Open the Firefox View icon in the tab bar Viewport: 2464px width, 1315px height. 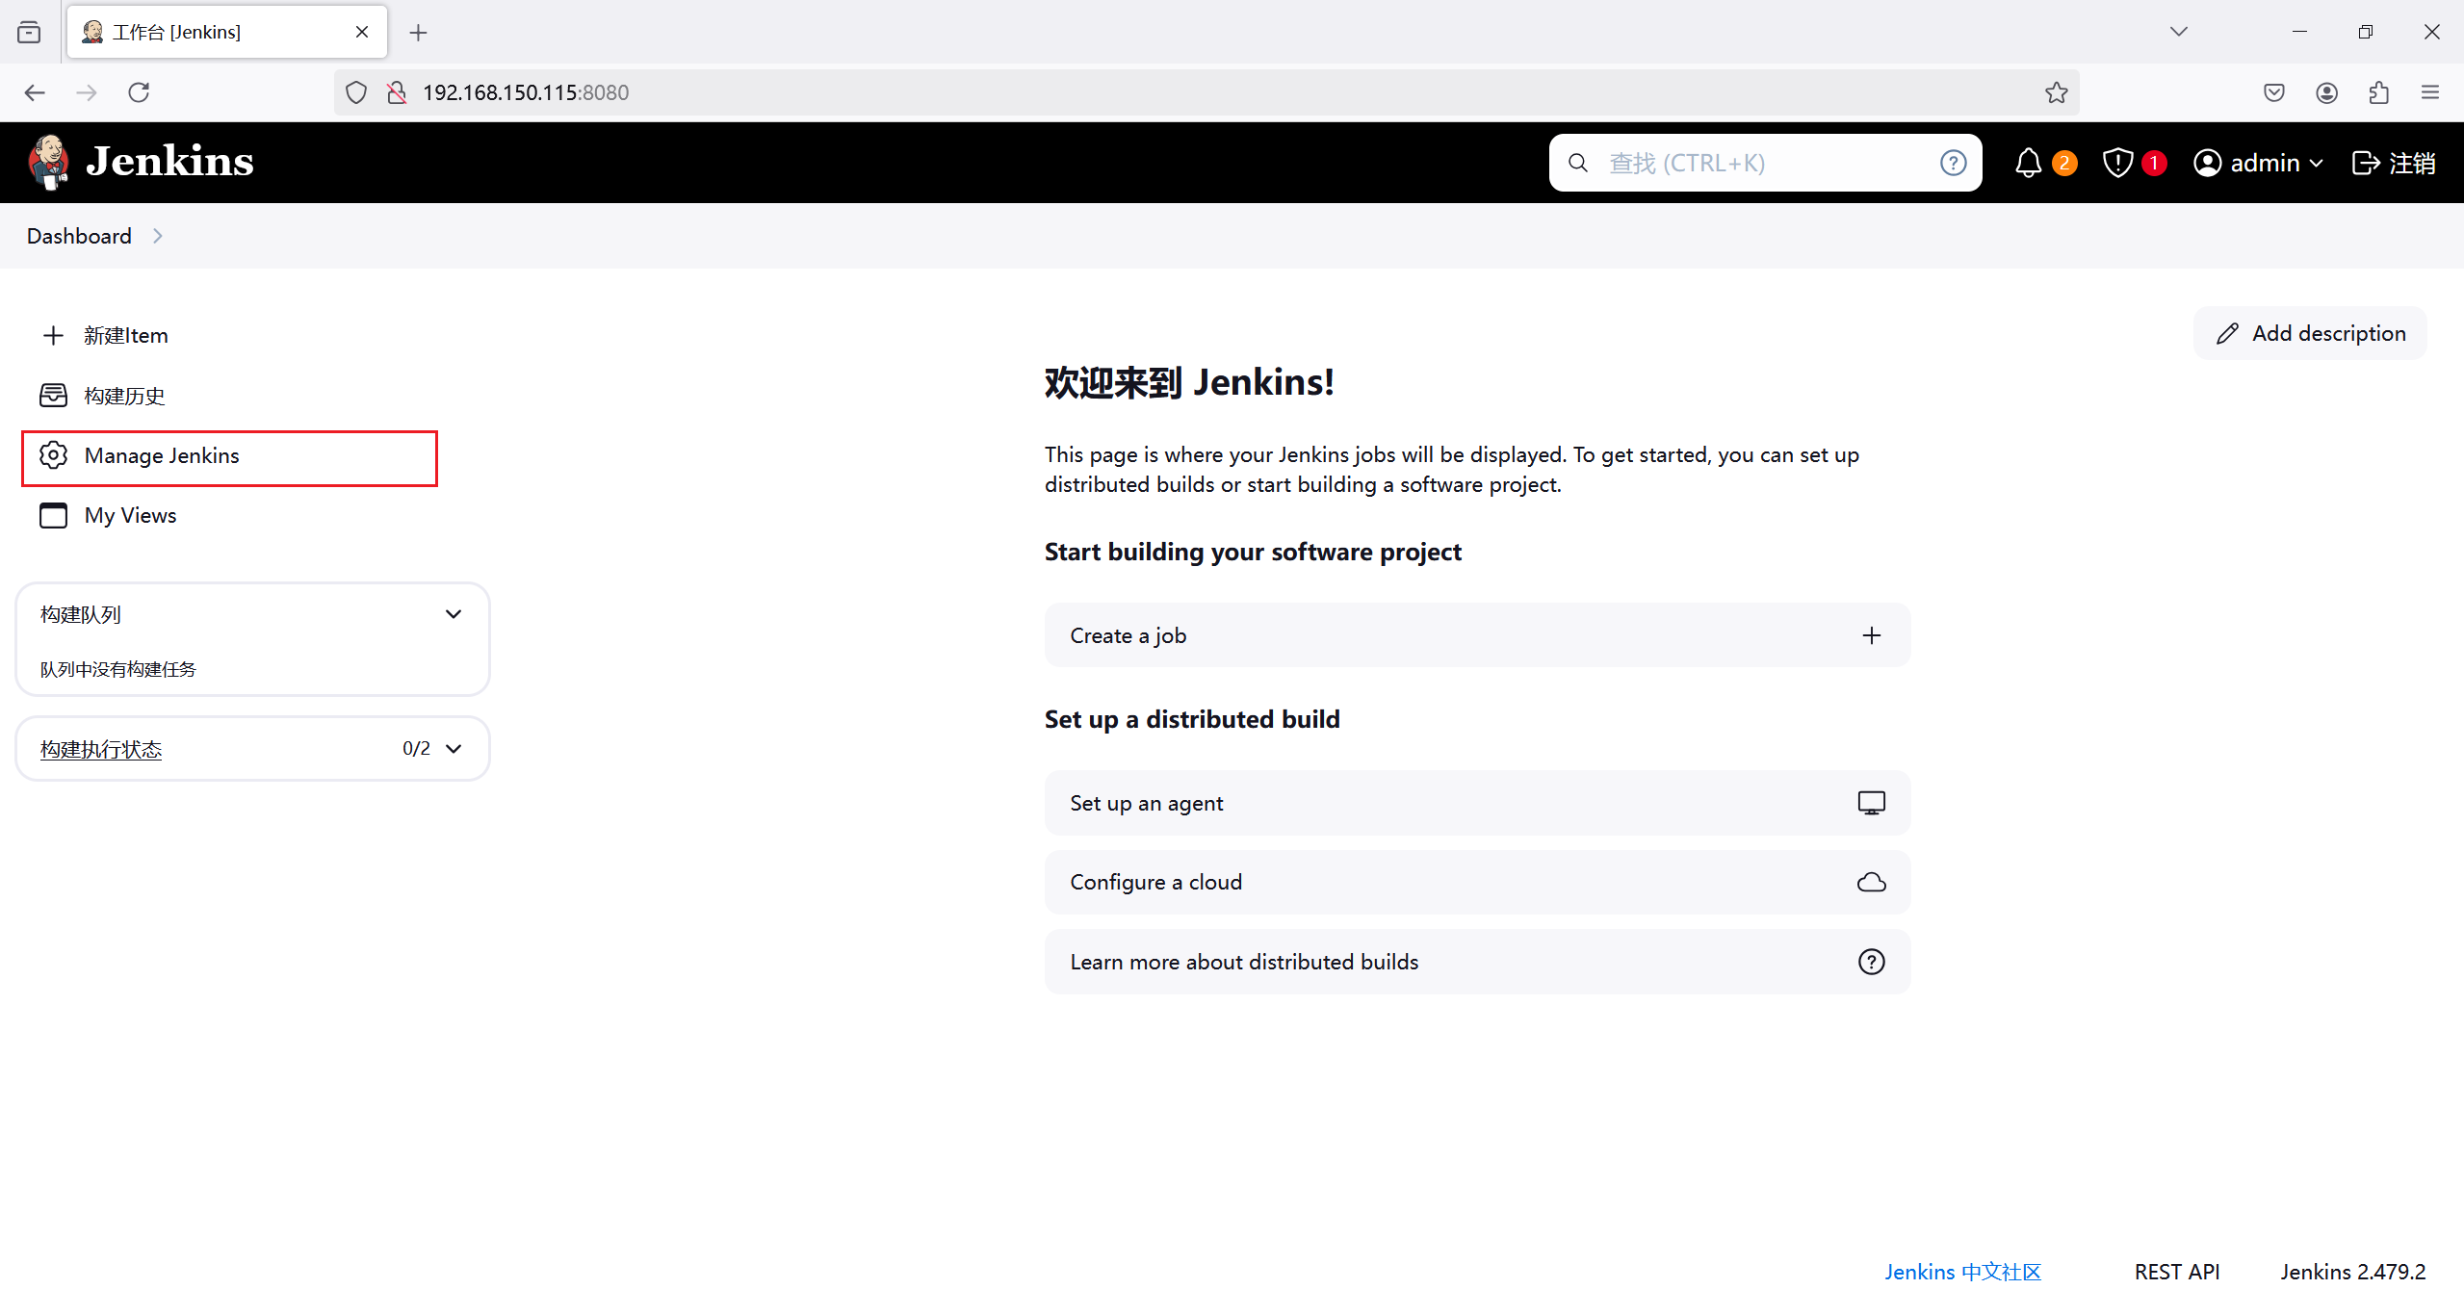tap(29, 32)
